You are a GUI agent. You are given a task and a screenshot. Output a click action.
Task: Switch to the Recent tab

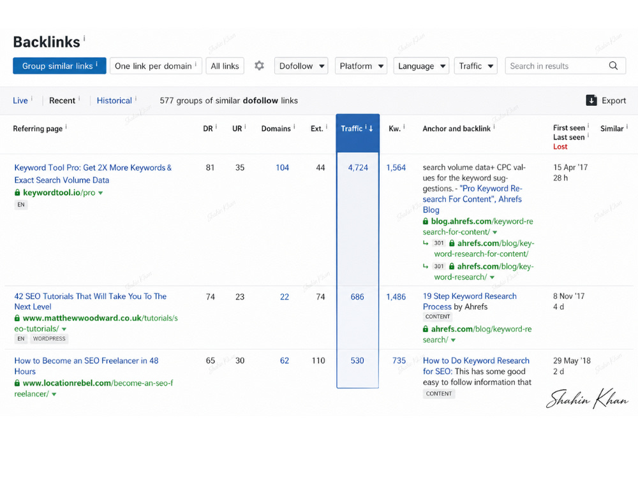pyautogui.click(x=63, y=101)
